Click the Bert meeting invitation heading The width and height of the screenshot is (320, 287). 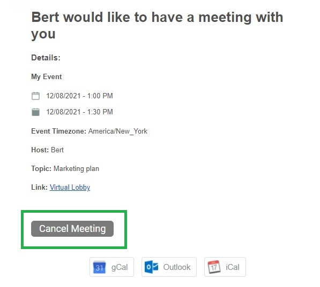(x=157, y=25)
